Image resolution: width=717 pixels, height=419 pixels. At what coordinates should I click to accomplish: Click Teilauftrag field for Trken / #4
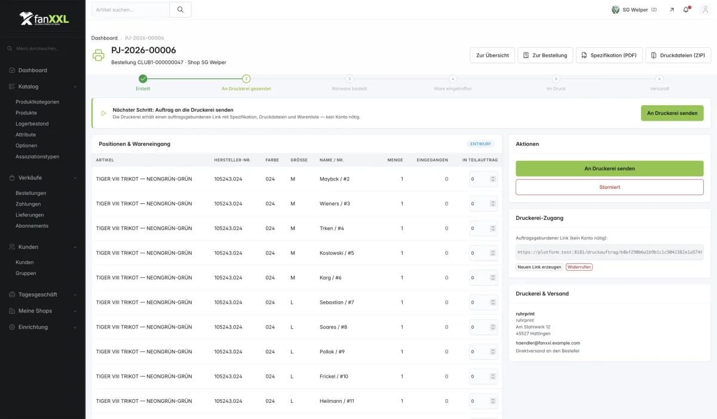tap(483, 228)
